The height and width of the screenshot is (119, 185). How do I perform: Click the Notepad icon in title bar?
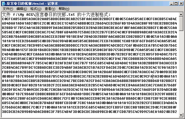pyautogui.click(x=4, y=4)
